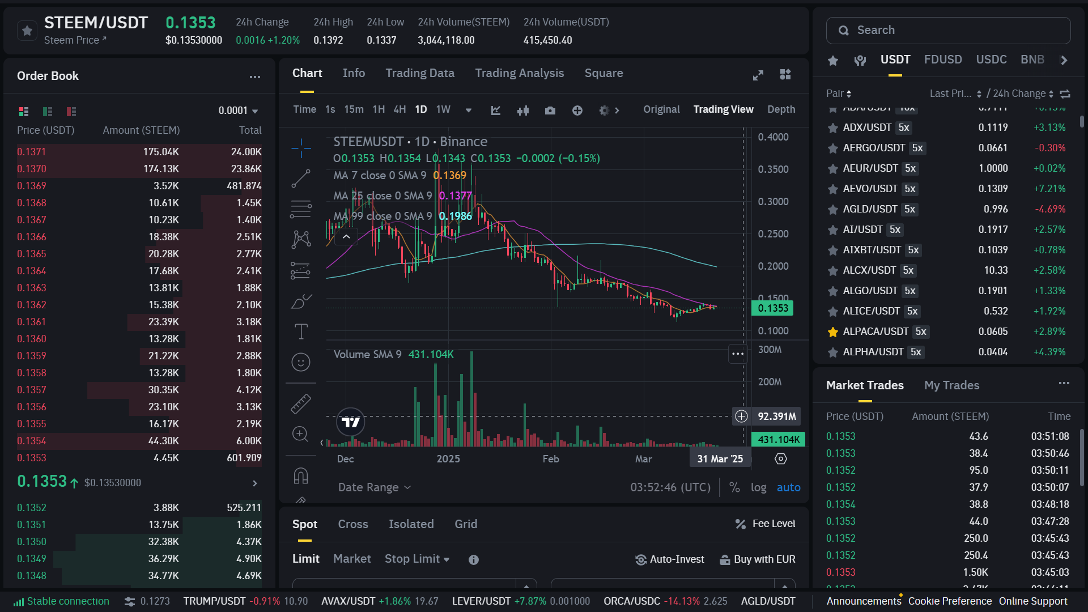The height and width of the screenshot is (612, 1088).
Task: Click Buy with EUR button
Action: coord(758,559)
